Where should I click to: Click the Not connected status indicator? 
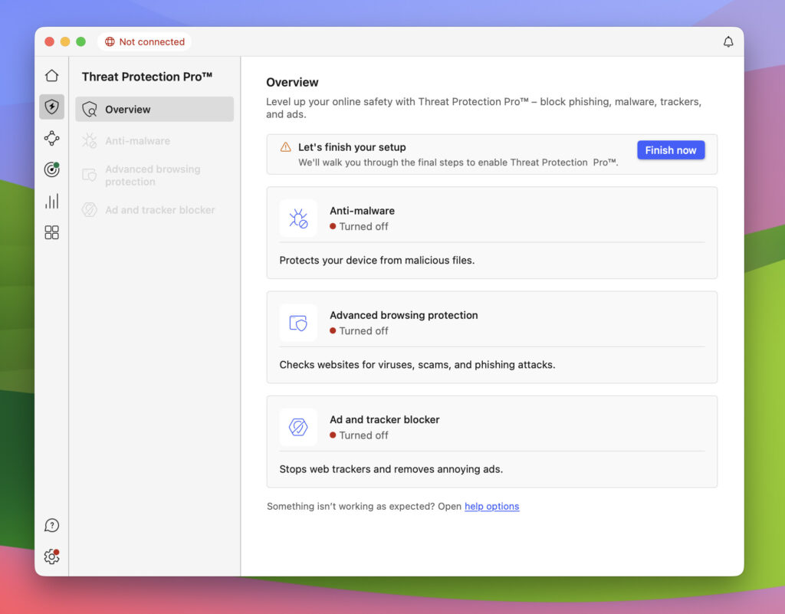(x=145, y=42)
